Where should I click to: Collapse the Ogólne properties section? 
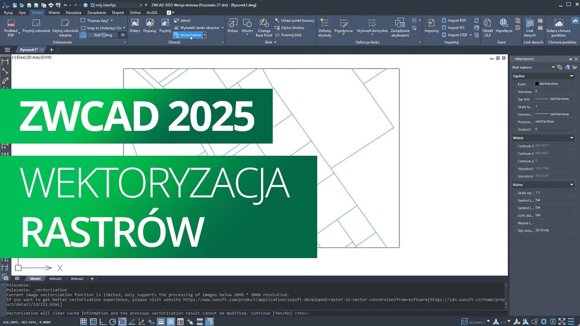point(571,76)
